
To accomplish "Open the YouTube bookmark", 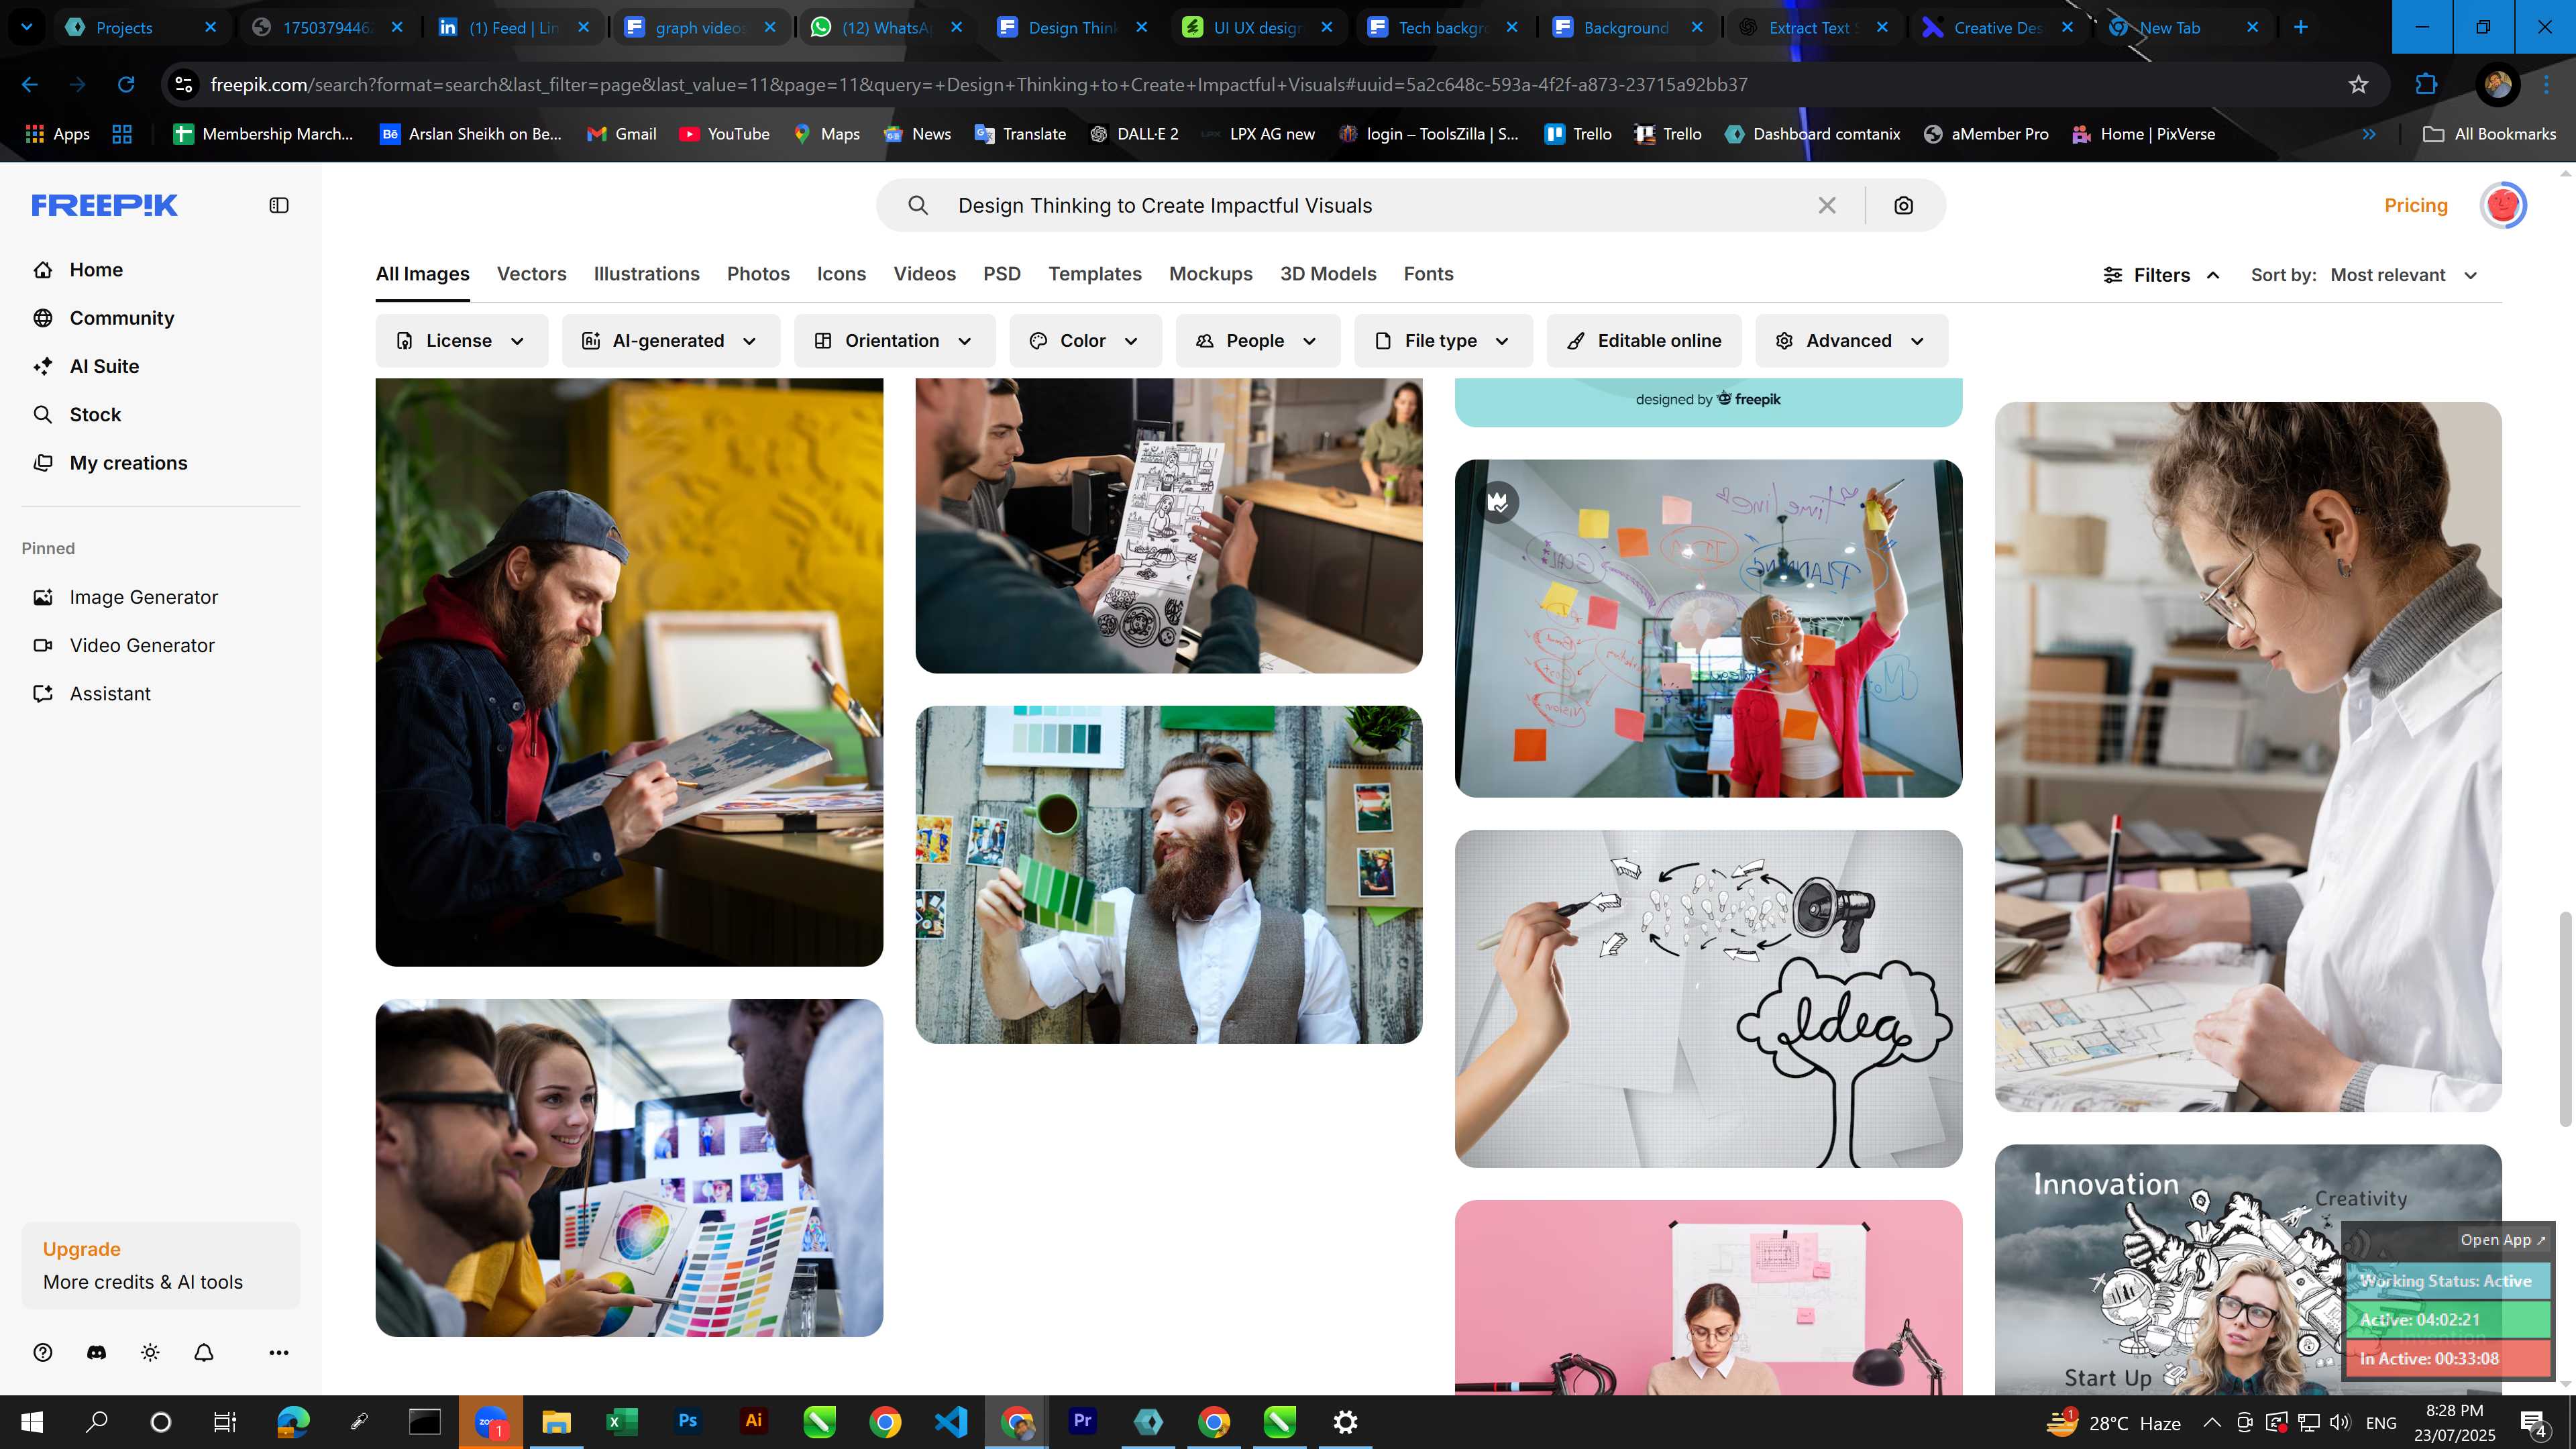I will point(724,134).
